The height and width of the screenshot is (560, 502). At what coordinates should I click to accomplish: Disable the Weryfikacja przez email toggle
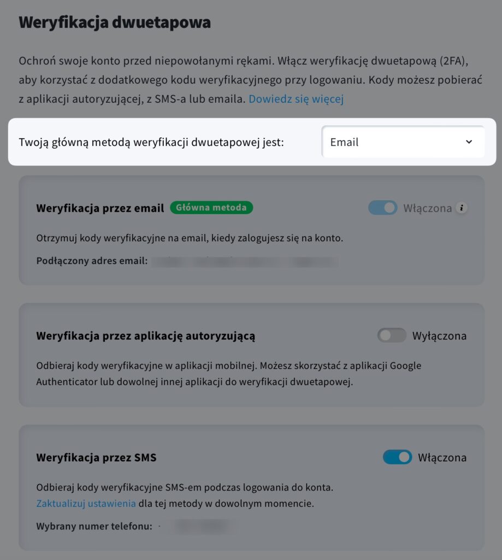(383, 208)
